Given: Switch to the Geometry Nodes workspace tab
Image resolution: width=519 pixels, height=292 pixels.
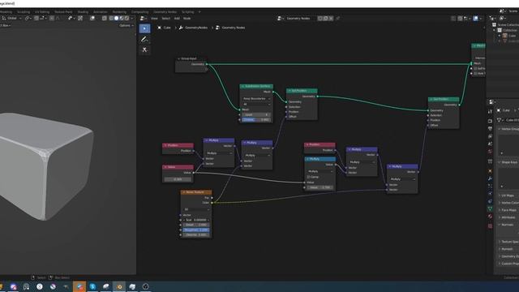Looking at the screenshot, I should pos(165,12).
